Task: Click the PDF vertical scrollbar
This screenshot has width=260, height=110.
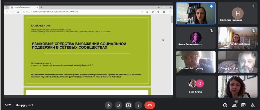Action: point(172,53)
